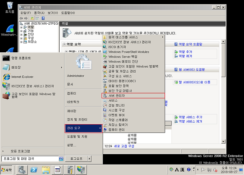Launch 명령 프롬프트 from Start menu
Image resolution: width=244 pixels, height=175 pixels.
pyautogui.click(x=33, y=58)
